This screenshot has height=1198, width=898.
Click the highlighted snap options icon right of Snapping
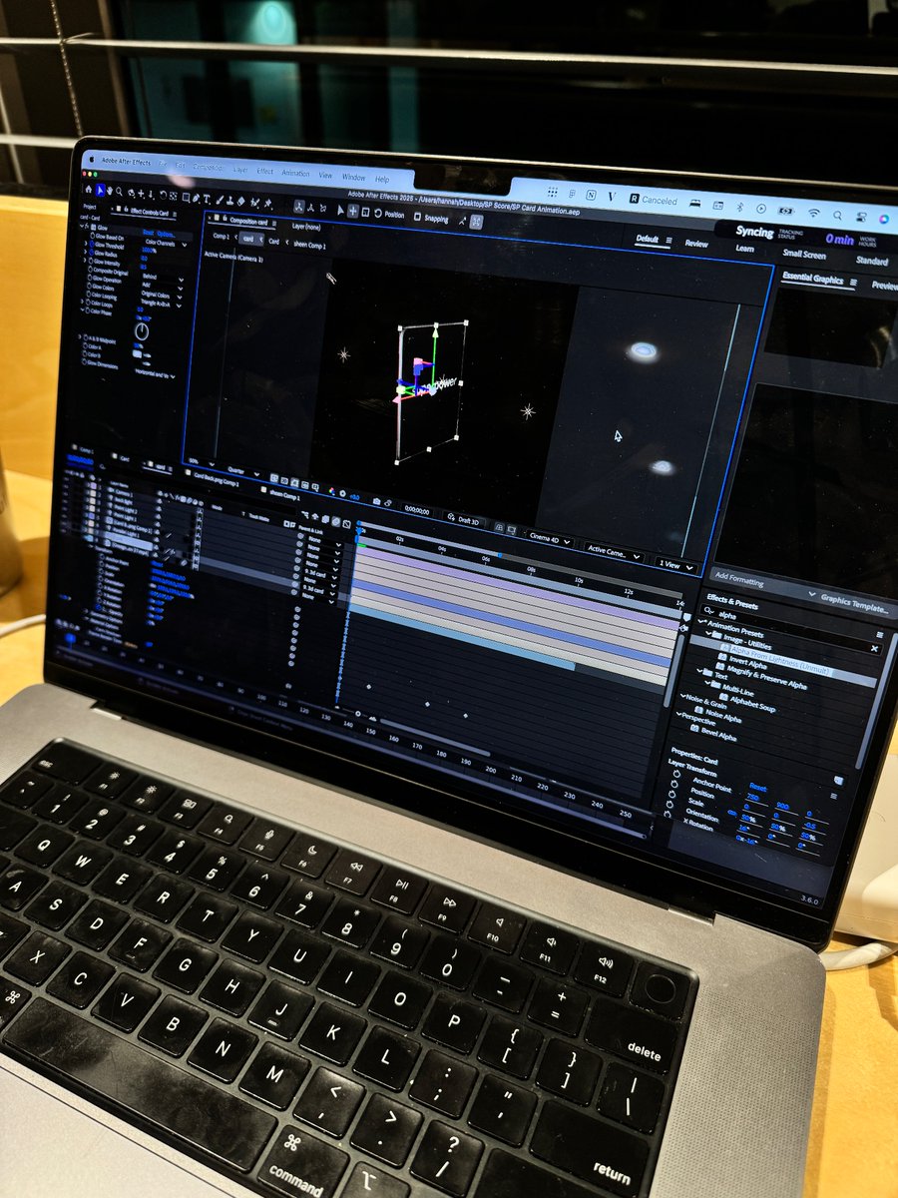coord(477,221)
